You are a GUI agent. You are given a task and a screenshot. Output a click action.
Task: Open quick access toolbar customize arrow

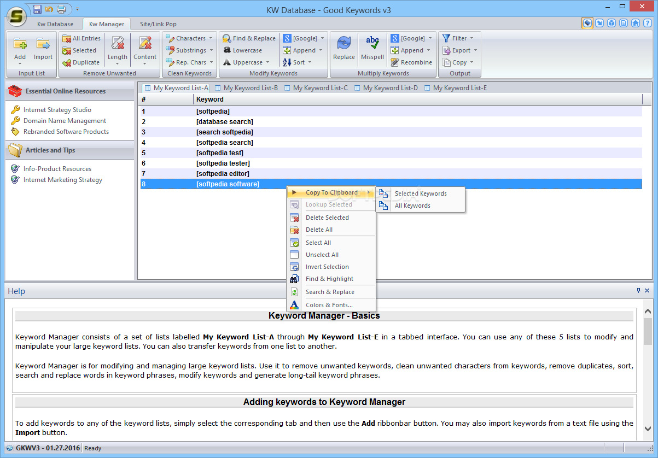pyautogui.click(x=77, y=9)
